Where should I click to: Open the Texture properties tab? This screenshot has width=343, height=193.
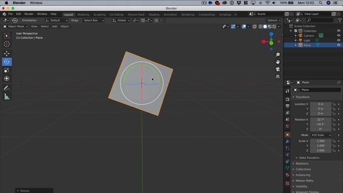click(x=287, y=183)
